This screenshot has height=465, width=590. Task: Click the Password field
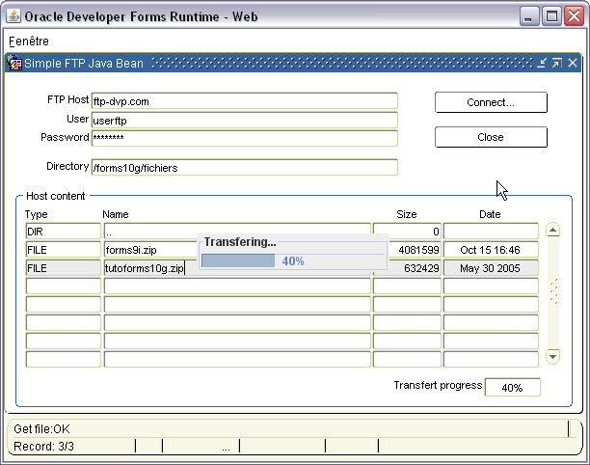pos(245,138)
